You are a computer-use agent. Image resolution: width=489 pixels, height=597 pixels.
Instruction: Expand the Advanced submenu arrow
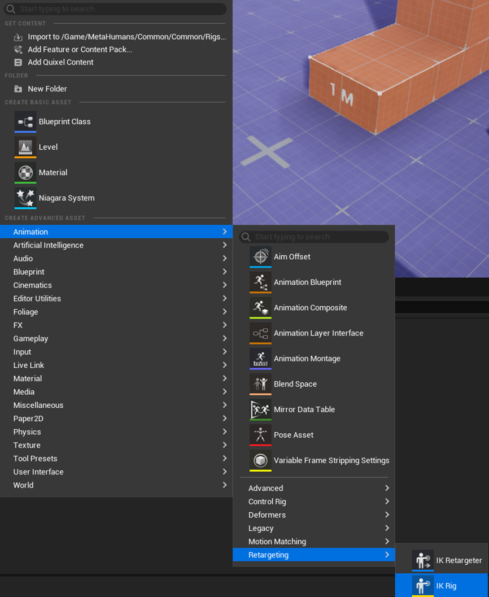pyautogui.click(x=387, y=488)
